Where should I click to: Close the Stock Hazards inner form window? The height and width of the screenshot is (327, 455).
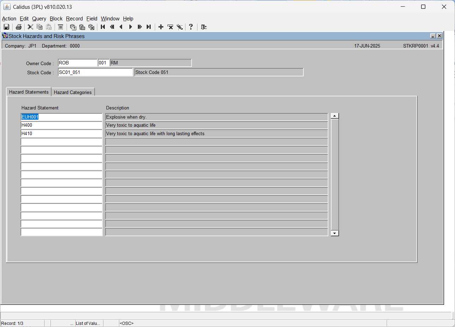[x=439, y=36]
